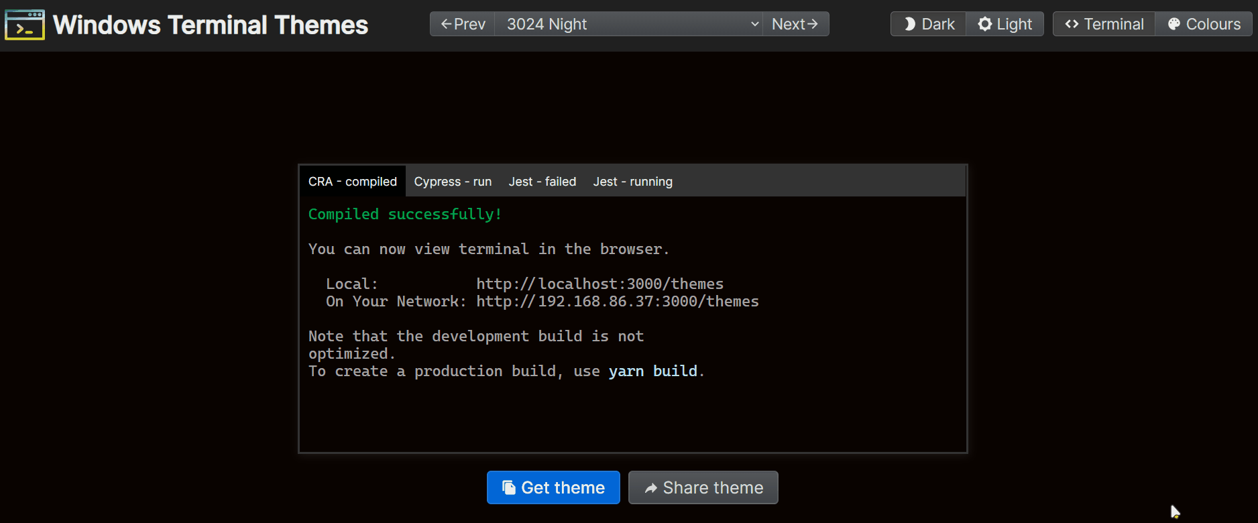
Task: Show the Jest - running tab
Action: pos(632,182)
